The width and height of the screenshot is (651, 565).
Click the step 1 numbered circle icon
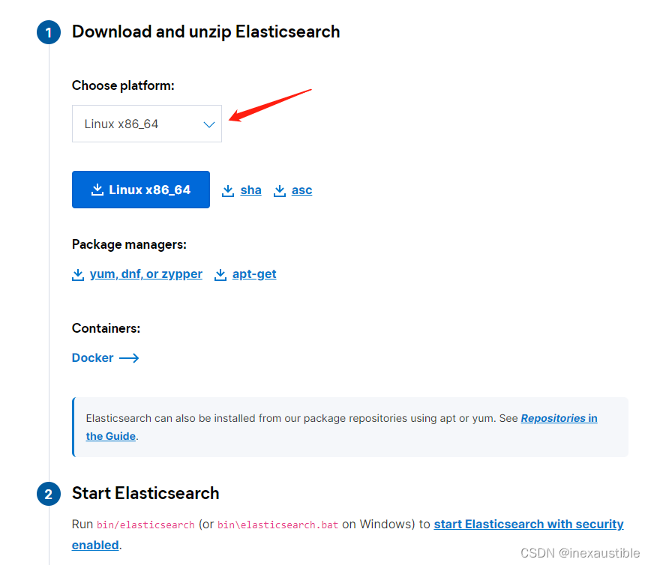click(49, 32)
